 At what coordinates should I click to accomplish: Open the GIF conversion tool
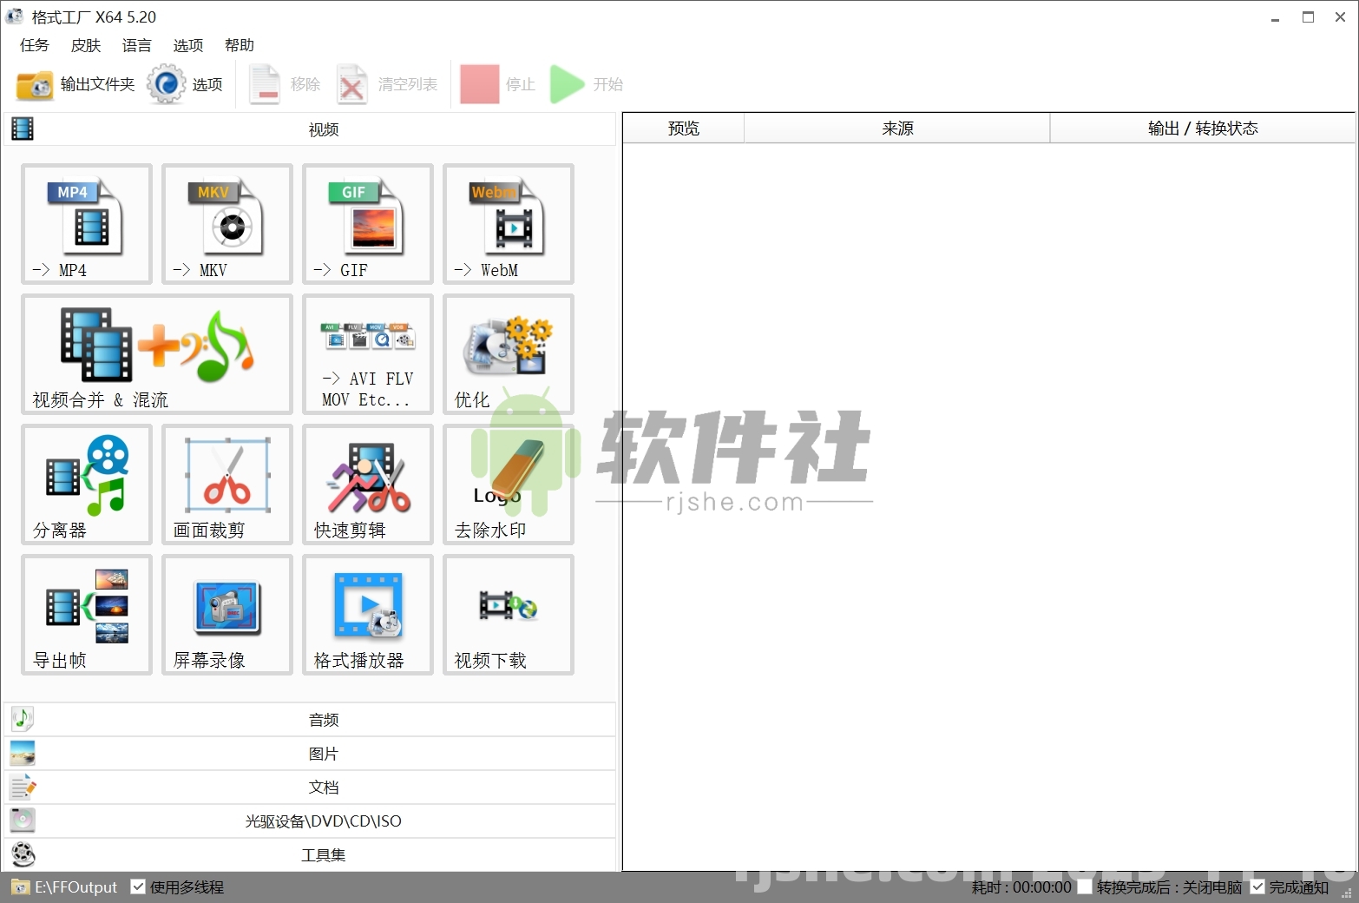pos(367,224)
